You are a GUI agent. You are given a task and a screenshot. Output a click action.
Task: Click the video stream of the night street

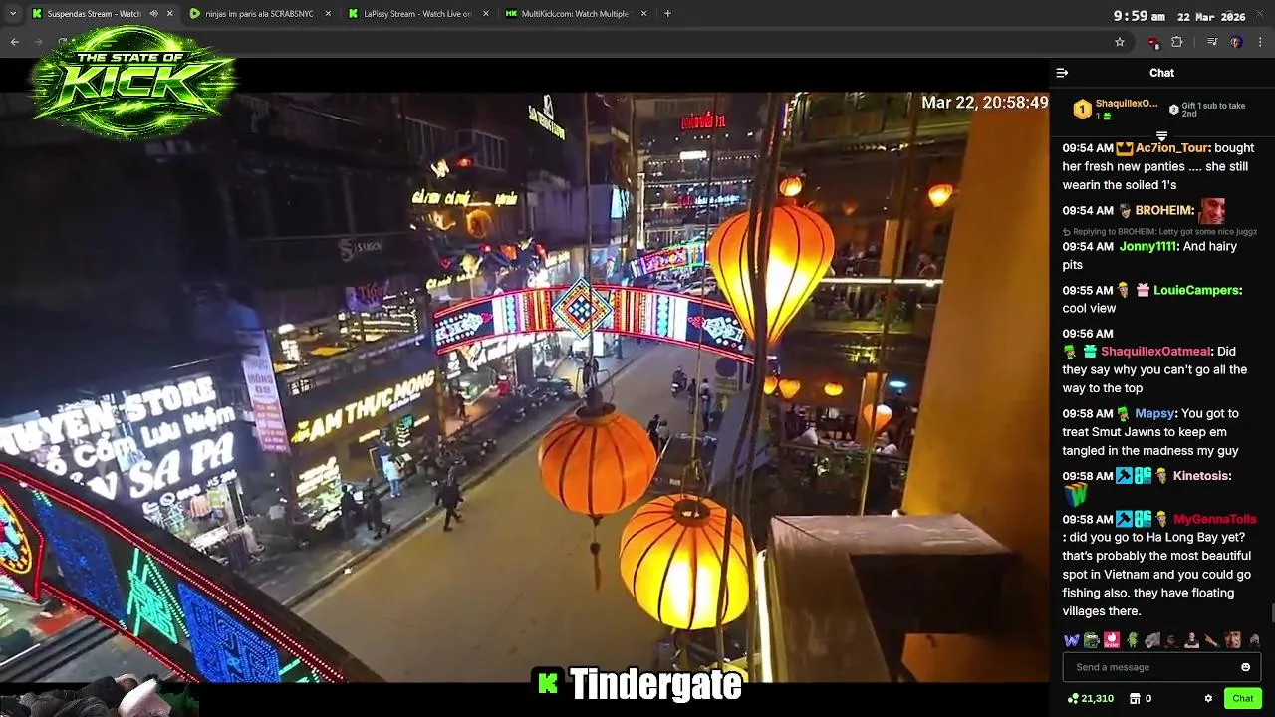point(524,388)
